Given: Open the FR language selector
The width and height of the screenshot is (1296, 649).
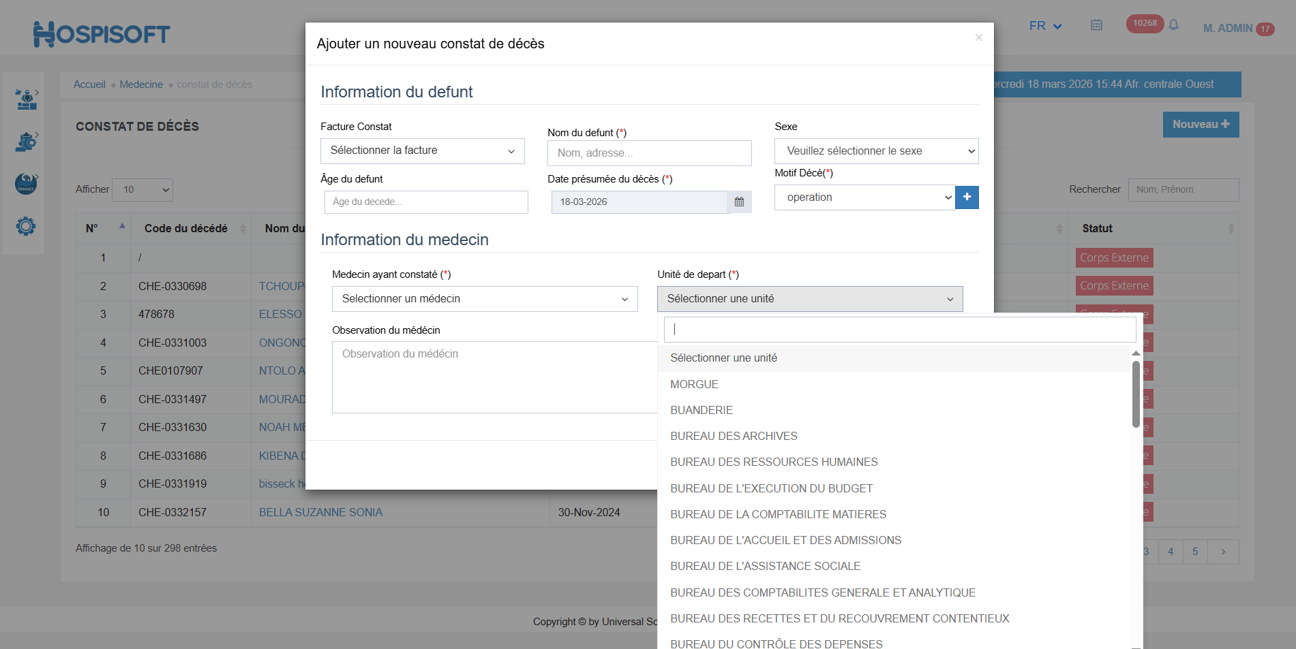Looking at the screenshot, I should pyautogui.click(x=1045, y=26).
